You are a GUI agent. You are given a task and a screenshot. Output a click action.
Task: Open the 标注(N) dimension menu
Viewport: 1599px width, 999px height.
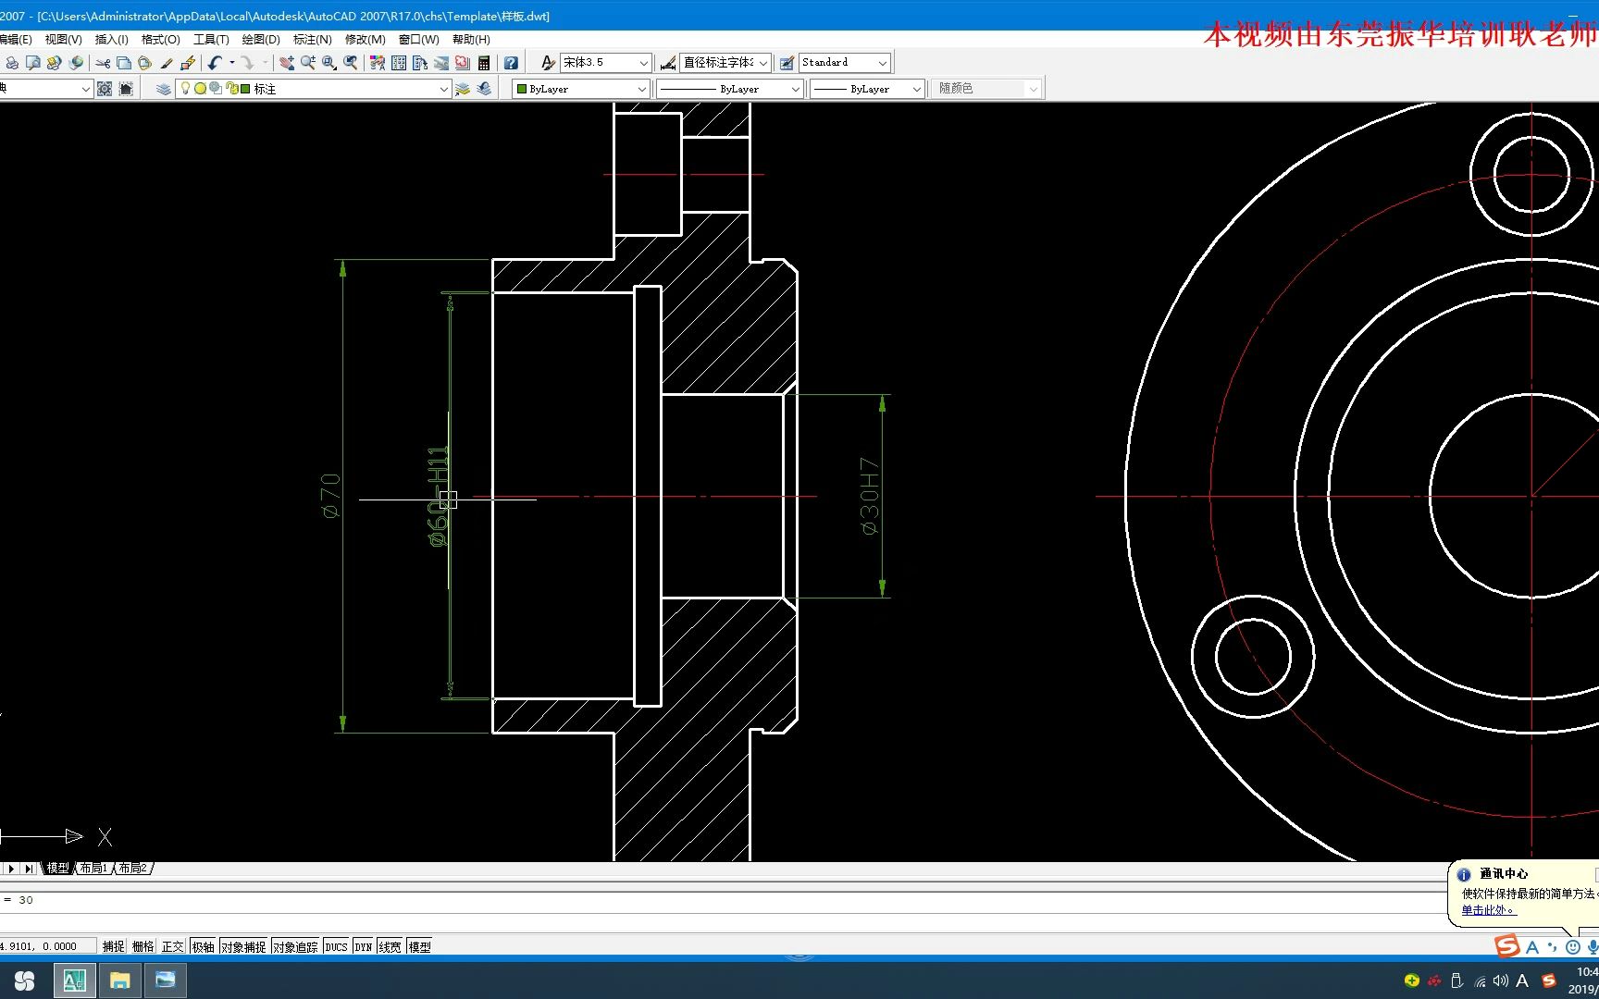coord(312,39)
